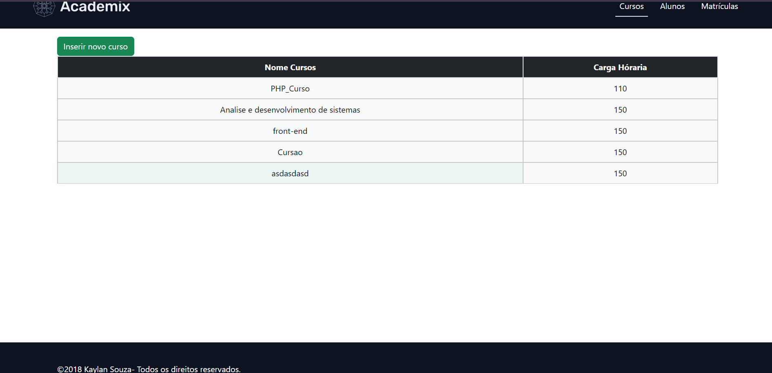Screen dimensions: 772x373
Task: Switch to the Cursos nav tab
Action: tap(631, 7)
